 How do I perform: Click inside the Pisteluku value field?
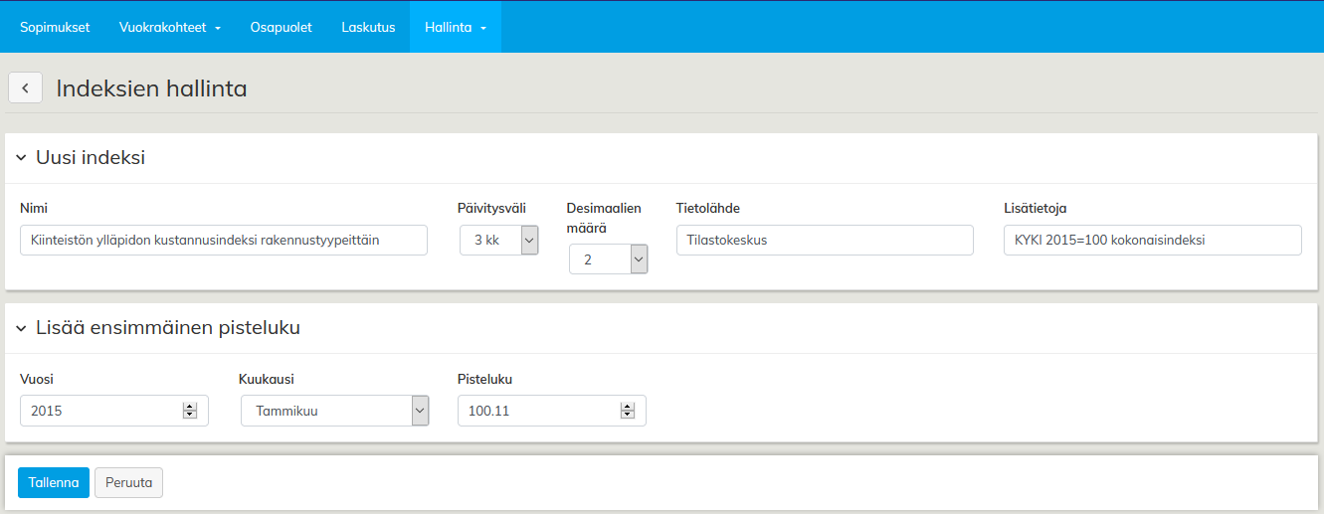pyautogui.click(x=537, y=411)
